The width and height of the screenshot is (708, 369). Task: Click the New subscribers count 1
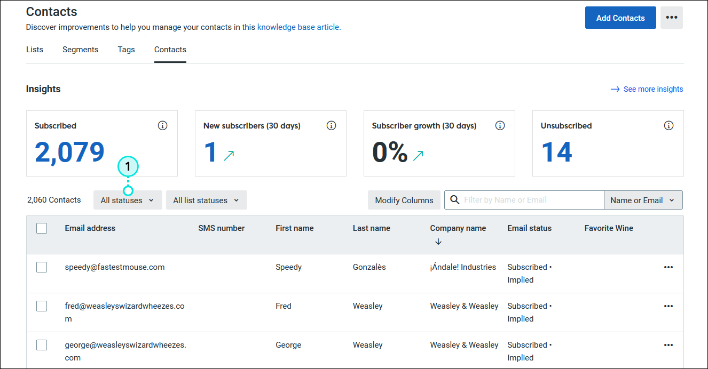[x=211, y=152]
